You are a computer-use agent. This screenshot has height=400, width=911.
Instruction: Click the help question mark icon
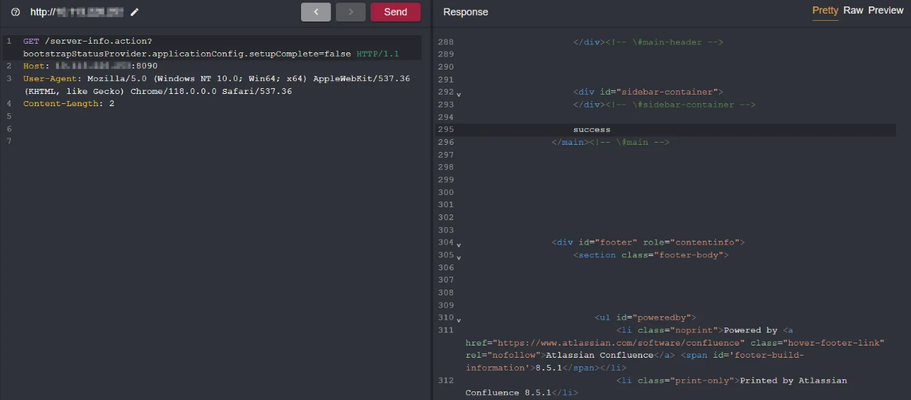16,12
